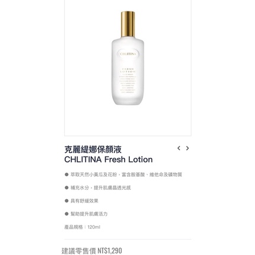Image resolution: width=255 pixels, height=255 pixels.
Task: Click the bullet dot beside 具有舒緩效果
Action: click(66, 201)
